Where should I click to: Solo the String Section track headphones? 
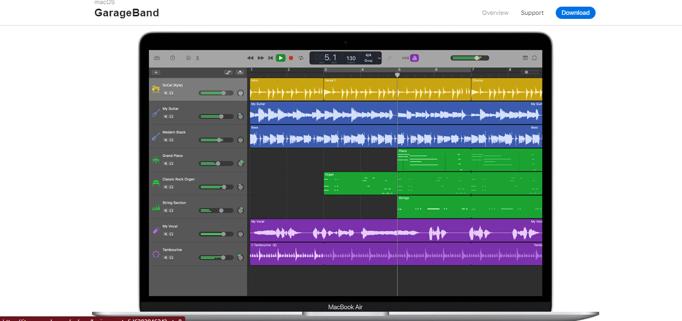point(171,211)
